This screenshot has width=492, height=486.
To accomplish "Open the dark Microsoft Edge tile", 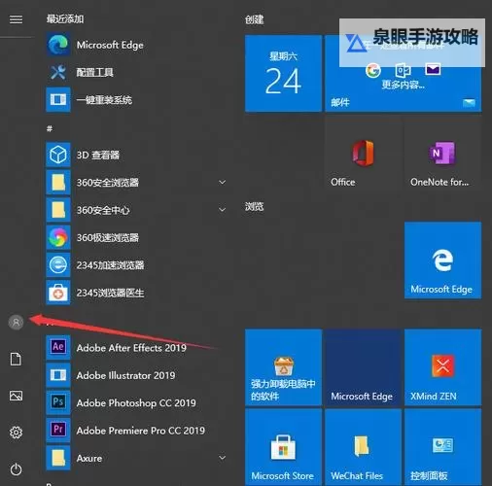I will click(363, 367).
